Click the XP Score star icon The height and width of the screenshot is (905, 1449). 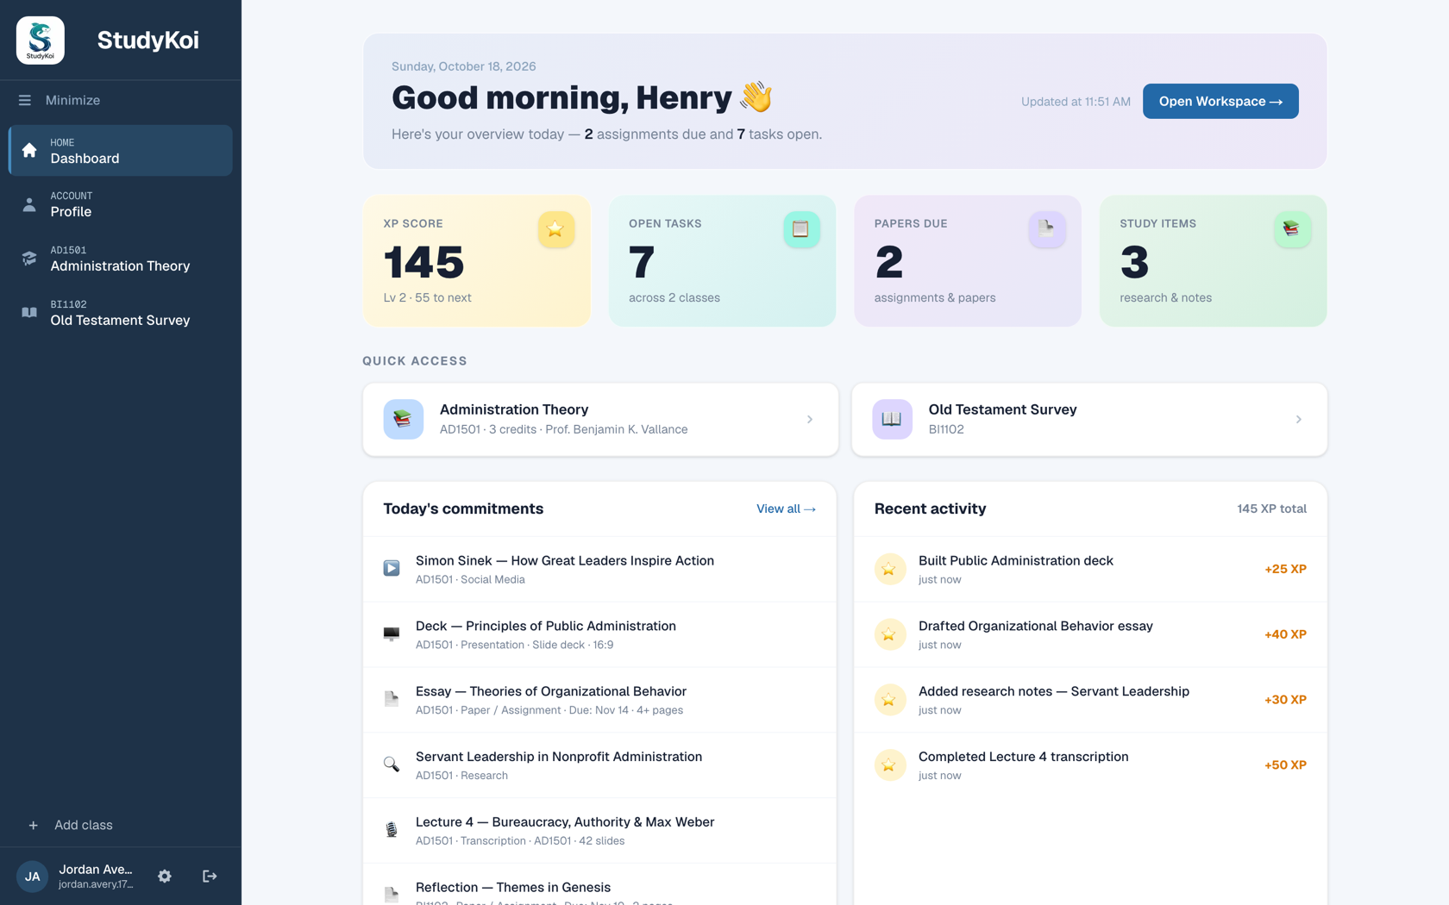coord(555,229)
